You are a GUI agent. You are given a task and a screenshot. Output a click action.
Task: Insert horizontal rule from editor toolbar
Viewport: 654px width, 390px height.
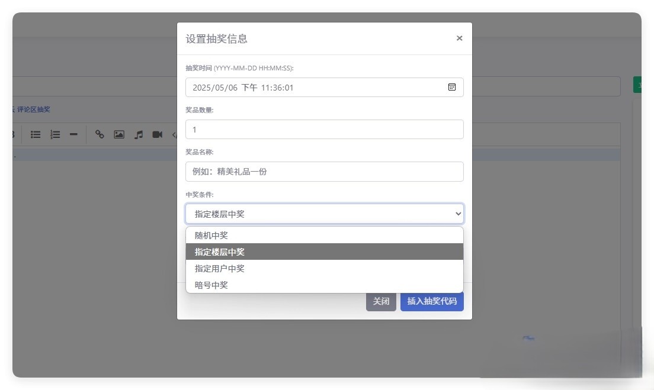pyautogui.click(x=73, y=134)
